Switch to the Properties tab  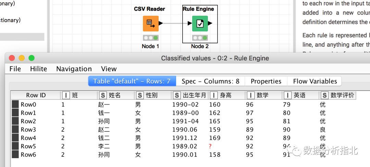pos(266,81)
